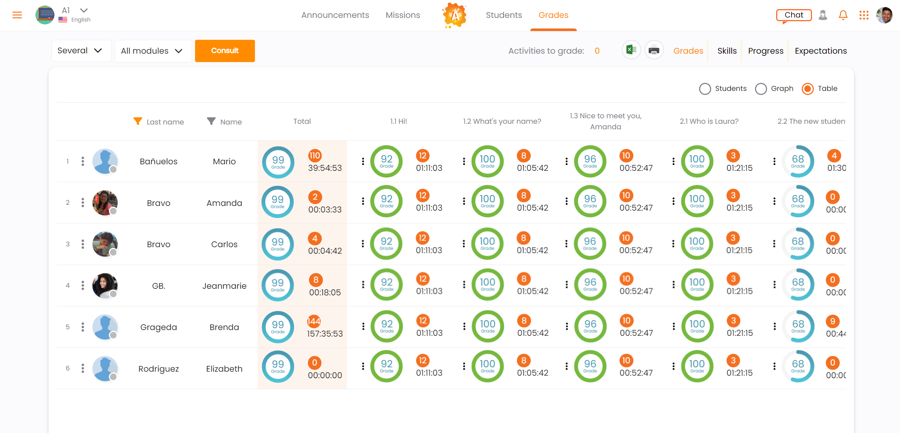The width and height of the screenshot is (900, 433).
Task: Open options menu for Mario Bañuelos row
Action: point(83,161)
